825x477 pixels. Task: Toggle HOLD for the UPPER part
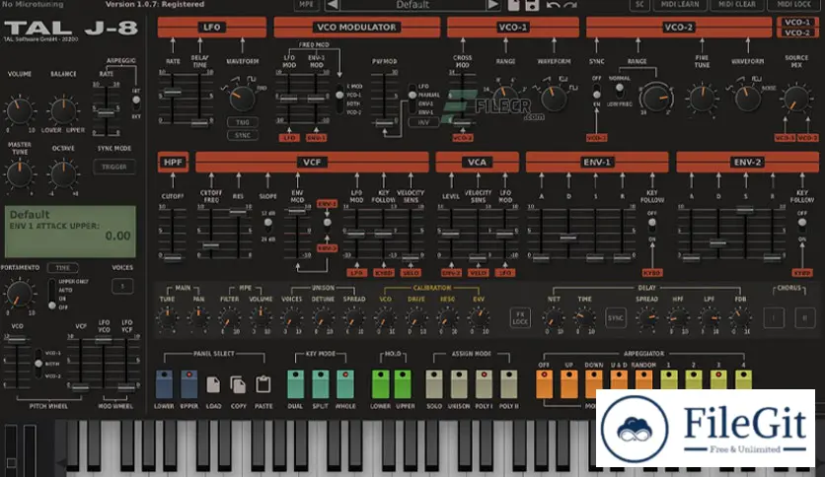403,384
